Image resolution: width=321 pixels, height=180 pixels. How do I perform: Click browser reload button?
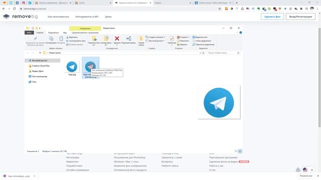pyautogui.click(x=15, y=9)
